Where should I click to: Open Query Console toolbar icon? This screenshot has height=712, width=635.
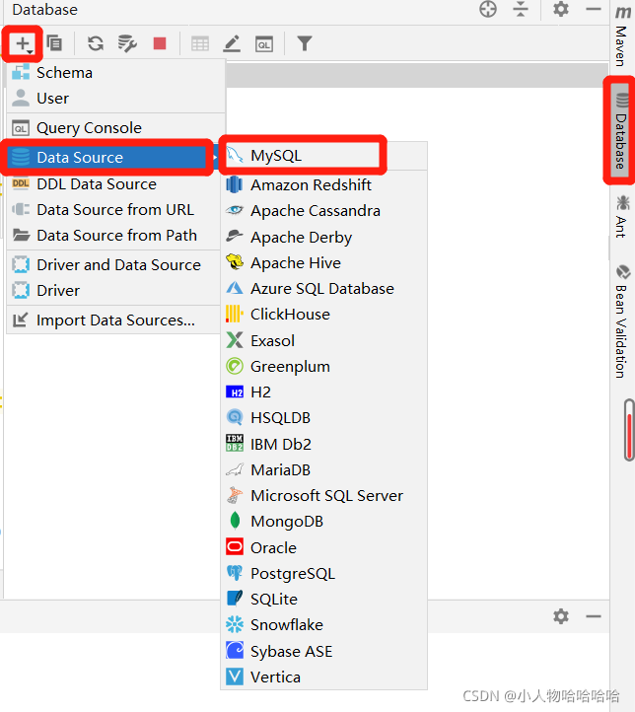click(264, 44)
